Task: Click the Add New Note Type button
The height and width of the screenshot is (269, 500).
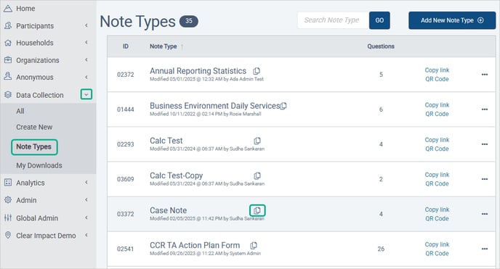Action: pos(452,20)
